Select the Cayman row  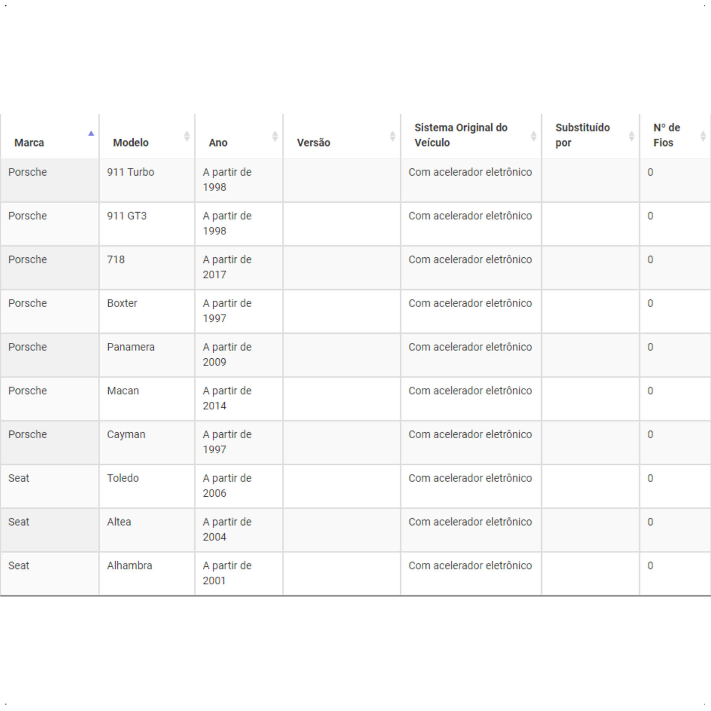point(355,443)
